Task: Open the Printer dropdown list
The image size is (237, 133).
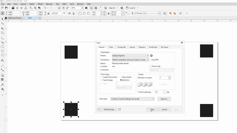Action: (130, 56)
